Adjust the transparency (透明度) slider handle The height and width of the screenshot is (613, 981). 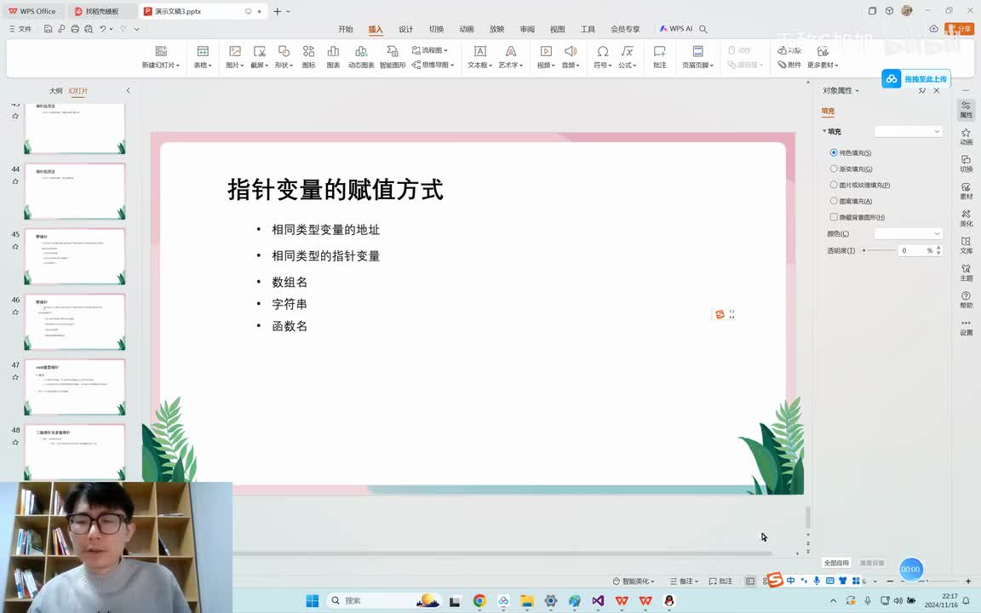click(x=864, y=250)
